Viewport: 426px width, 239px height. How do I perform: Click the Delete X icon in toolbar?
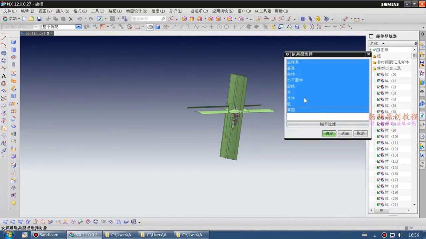71,19
